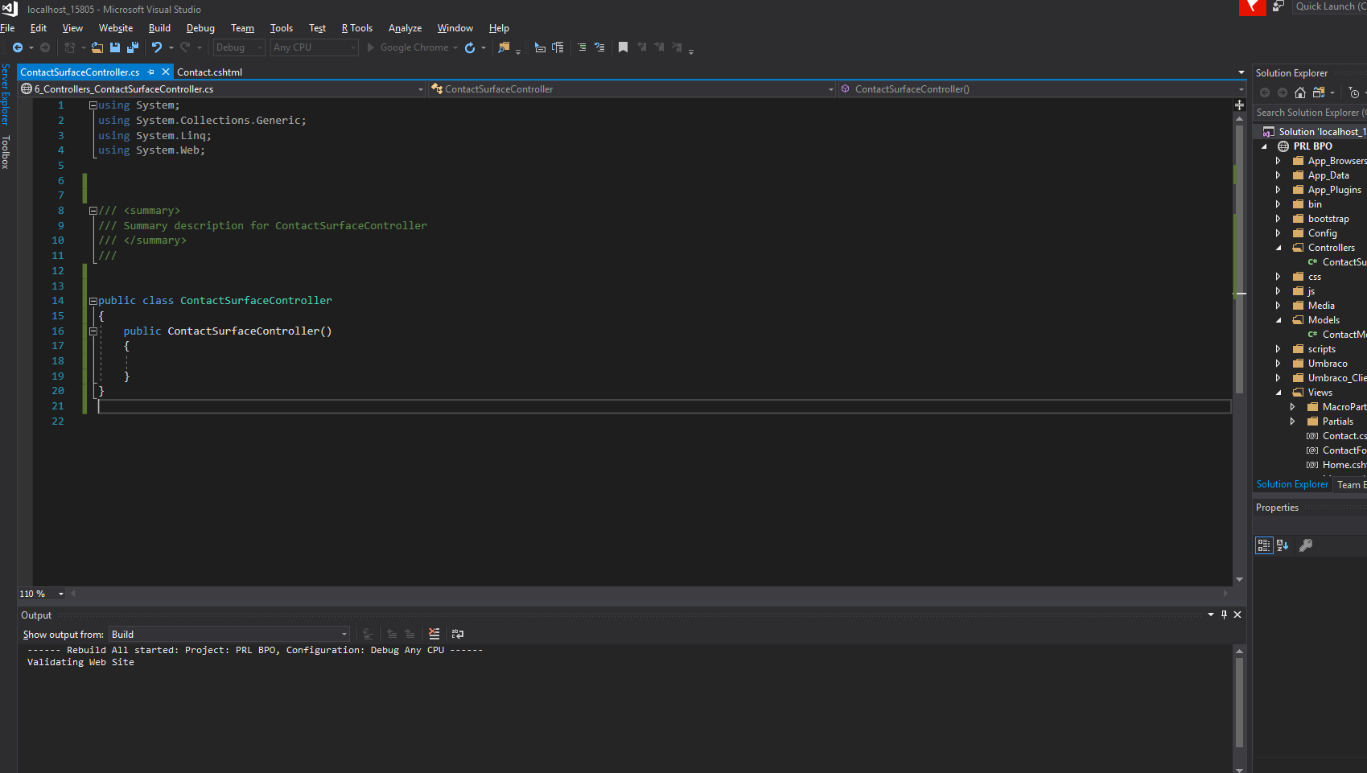This screenshot has width=1367, height=773.
Task: Open the Server Explorer side panel
Action: pyautogui.click(x=6, y=94)
